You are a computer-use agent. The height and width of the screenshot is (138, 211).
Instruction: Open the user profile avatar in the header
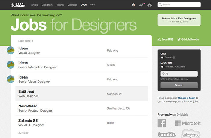[x=133, y=5]
